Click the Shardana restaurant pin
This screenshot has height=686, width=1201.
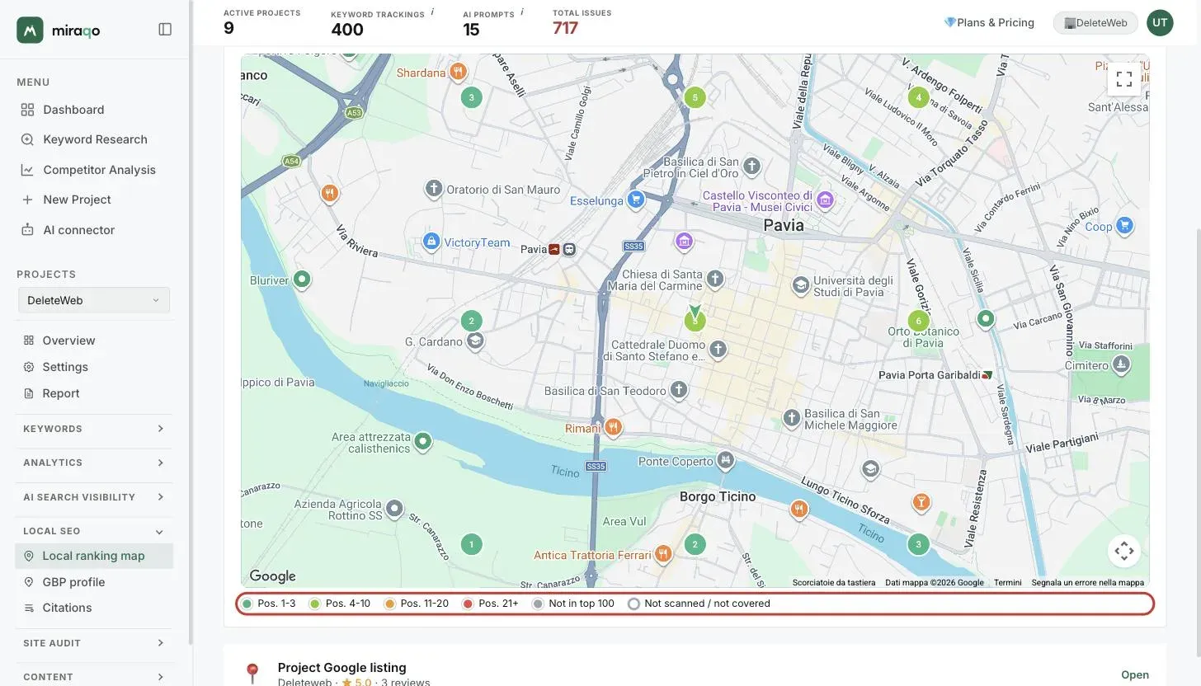tap(458, 72)
